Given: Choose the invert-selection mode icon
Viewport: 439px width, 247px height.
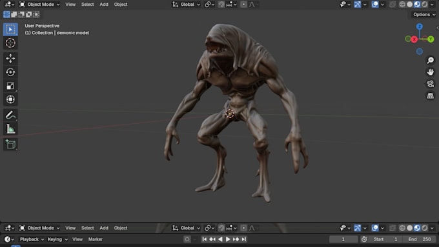Looking at the screenshot, I should pyautogui.click(x=28, y=15).
